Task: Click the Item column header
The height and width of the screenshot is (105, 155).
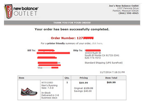Action: click(21, 78)
